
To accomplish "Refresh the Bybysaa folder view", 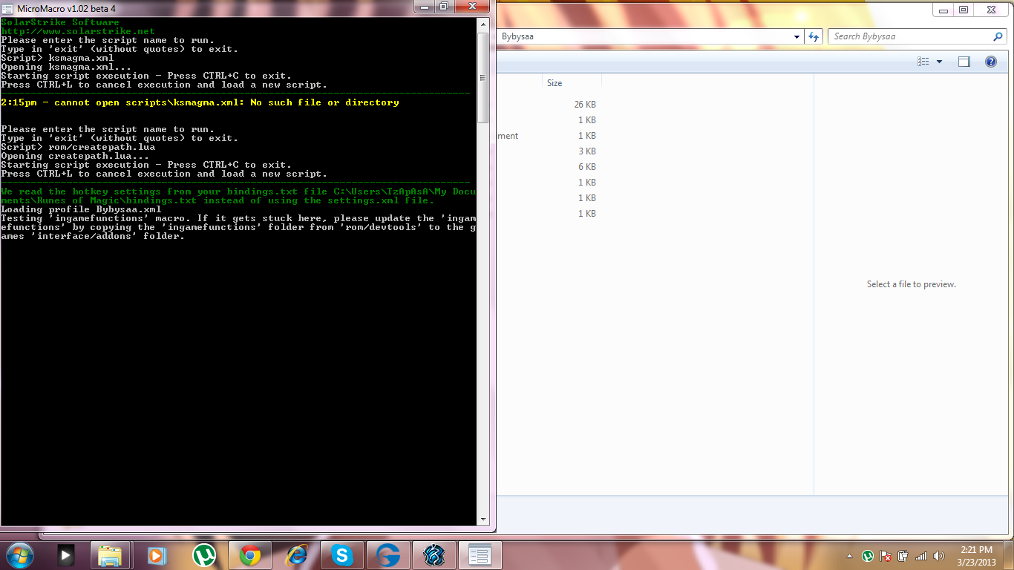I will click(814, 36).
